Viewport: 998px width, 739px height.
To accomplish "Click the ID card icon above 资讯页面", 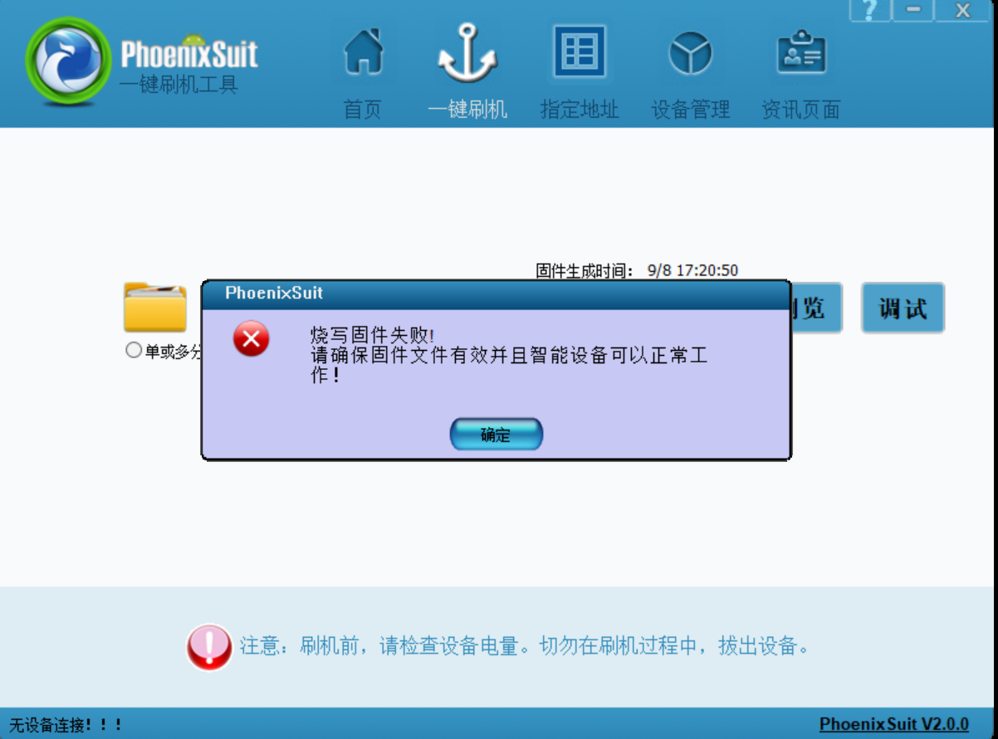I will pos(800,53).
